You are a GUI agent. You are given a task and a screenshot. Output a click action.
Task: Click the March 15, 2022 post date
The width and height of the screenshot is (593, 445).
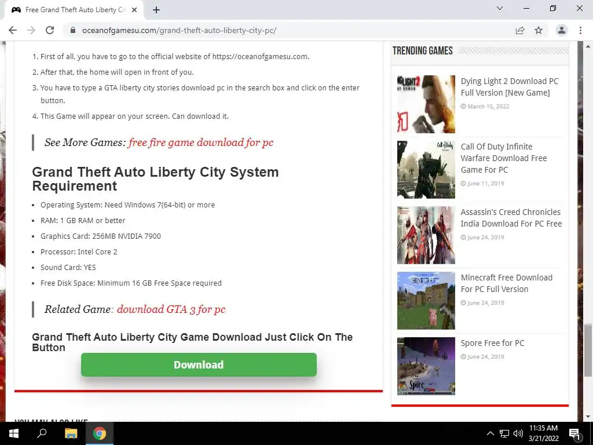(488, 107)
